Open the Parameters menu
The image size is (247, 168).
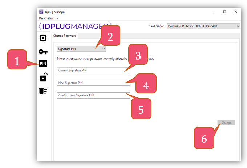(46, 18)
